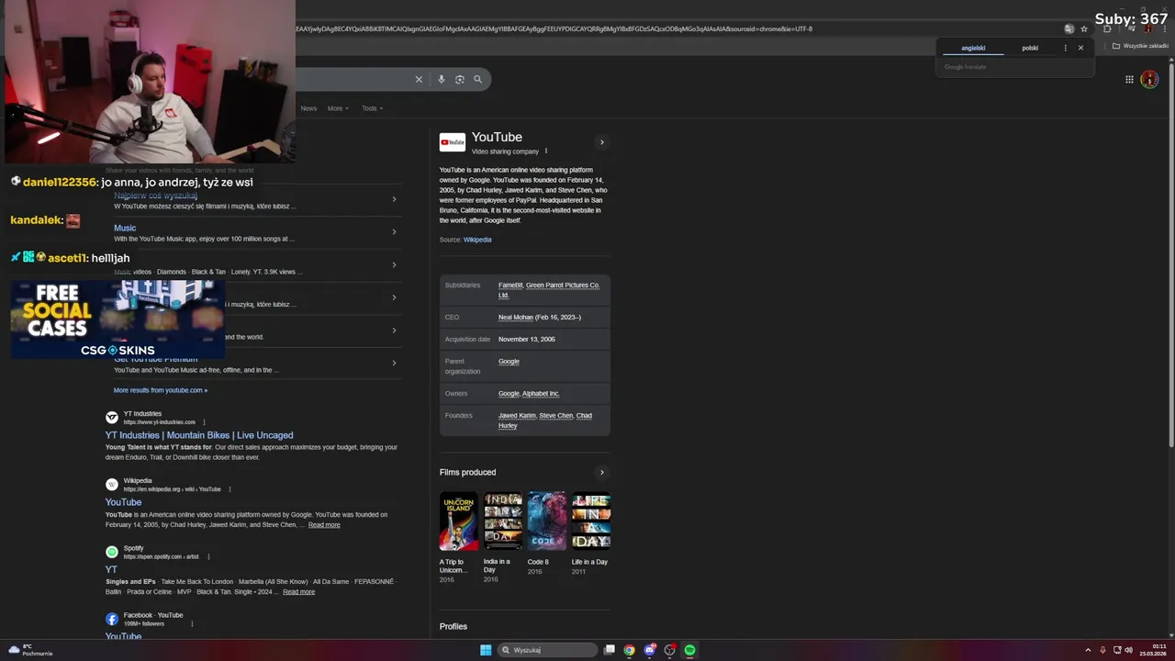Open the taskbar clock and date
This screenshot has height=661, width=1175.
point(1154,650)
